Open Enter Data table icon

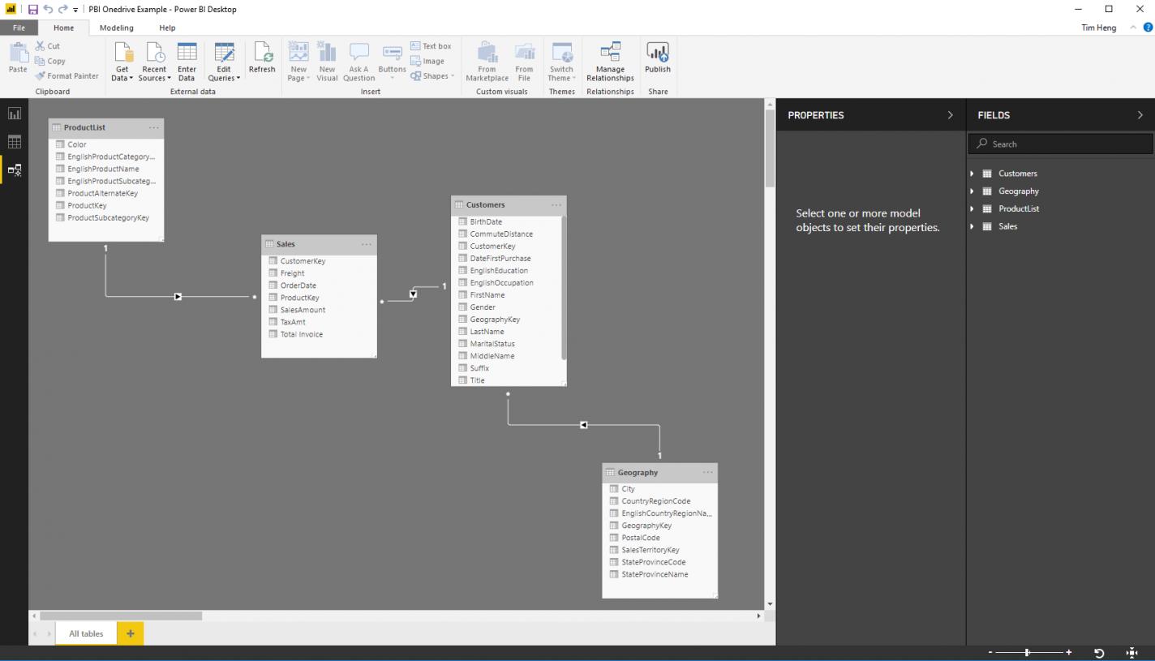(187, 52)
